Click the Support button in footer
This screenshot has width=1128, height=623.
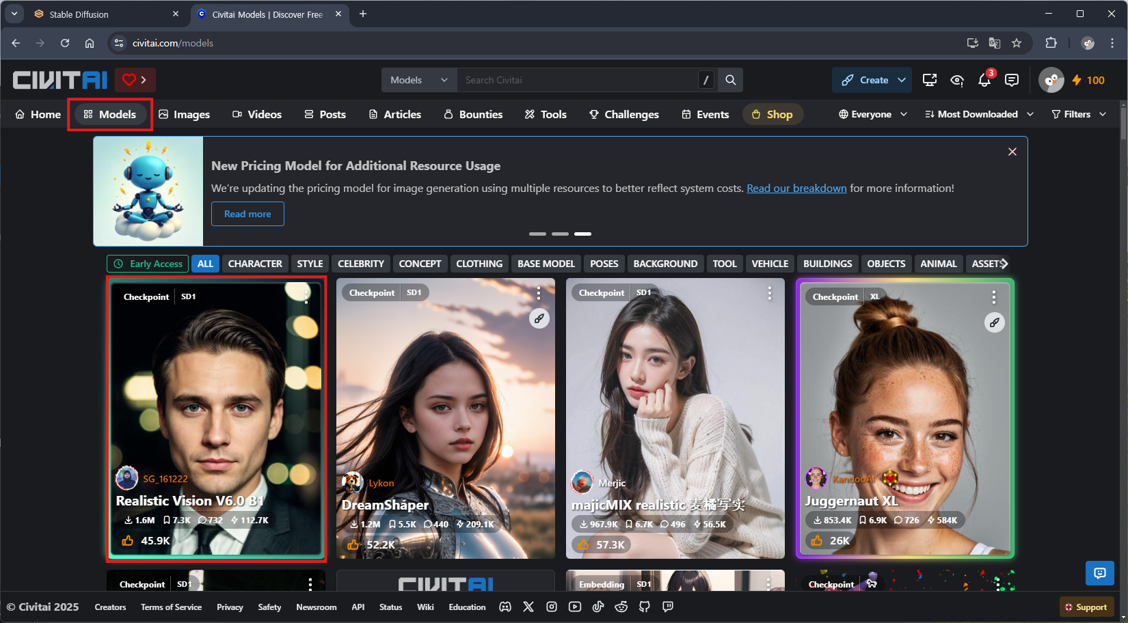(x=1086, y=607)
